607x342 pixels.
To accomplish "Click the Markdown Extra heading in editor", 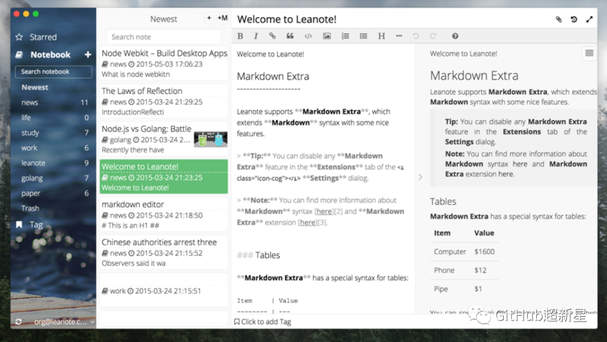I will (273, 76).
